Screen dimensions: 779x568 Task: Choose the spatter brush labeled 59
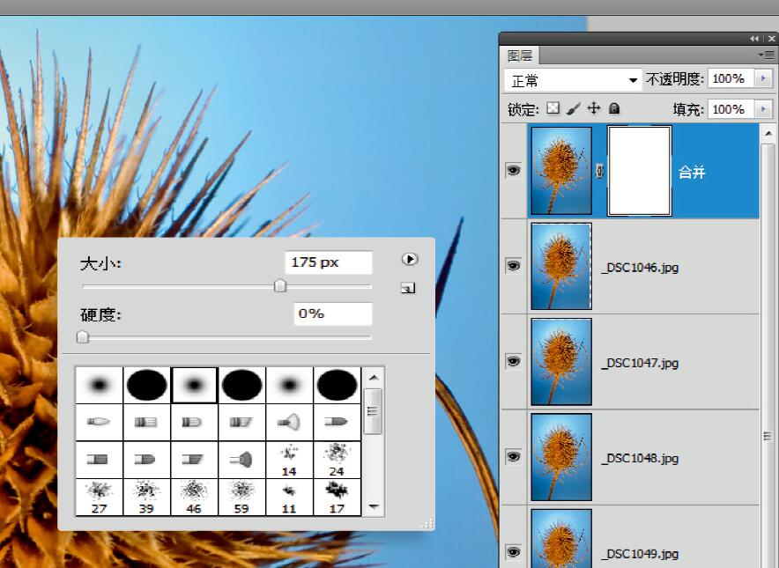click(x=242, y=497)
